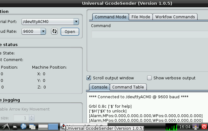Switch to second workspace in pager
This screenshot has height=131, width=208.
(53, 127)
